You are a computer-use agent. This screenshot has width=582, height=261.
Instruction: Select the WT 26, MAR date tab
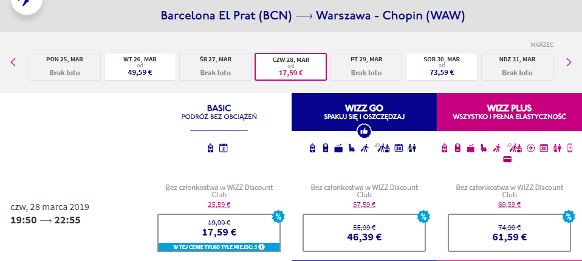coord(140,67)
